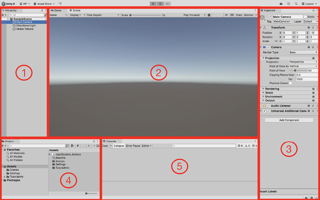Toggle Universal Additional Camera Data checkbox
320x200 pixels.
point(269,111)
